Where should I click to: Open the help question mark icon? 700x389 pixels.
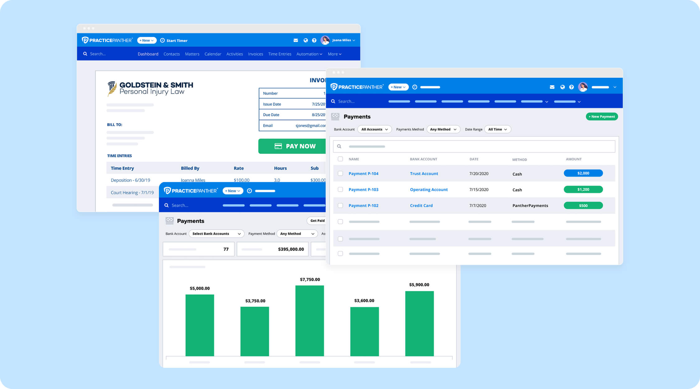coord(314,40)
